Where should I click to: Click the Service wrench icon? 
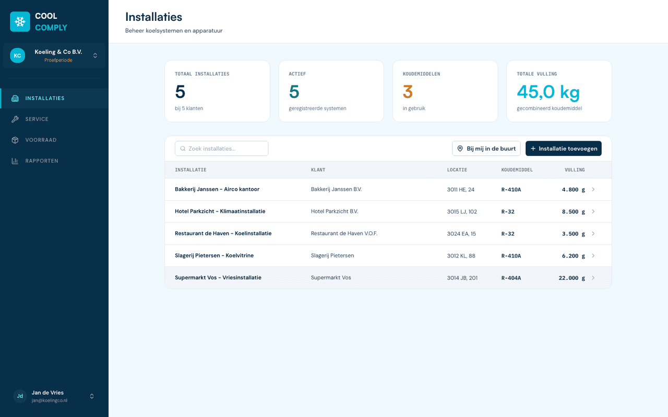click(15, 119)
